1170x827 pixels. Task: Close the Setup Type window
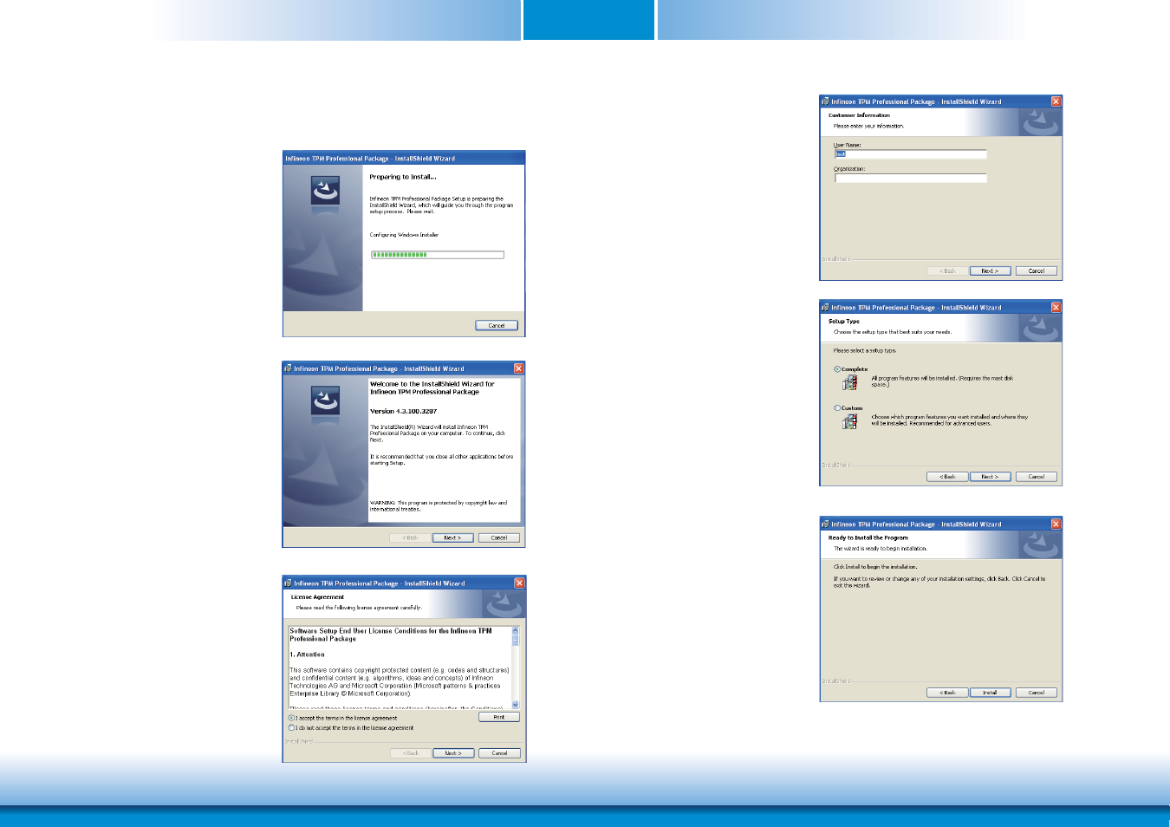pyautogui.click(x=1056, y=307)
